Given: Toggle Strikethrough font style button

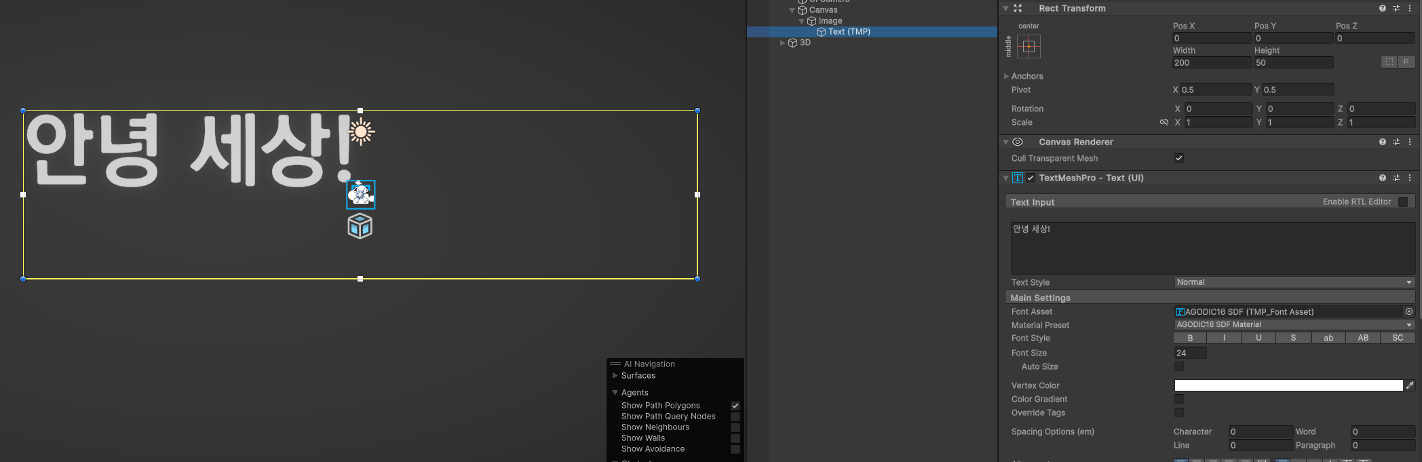Looking at the screenshot, I should coord(1294,338).
